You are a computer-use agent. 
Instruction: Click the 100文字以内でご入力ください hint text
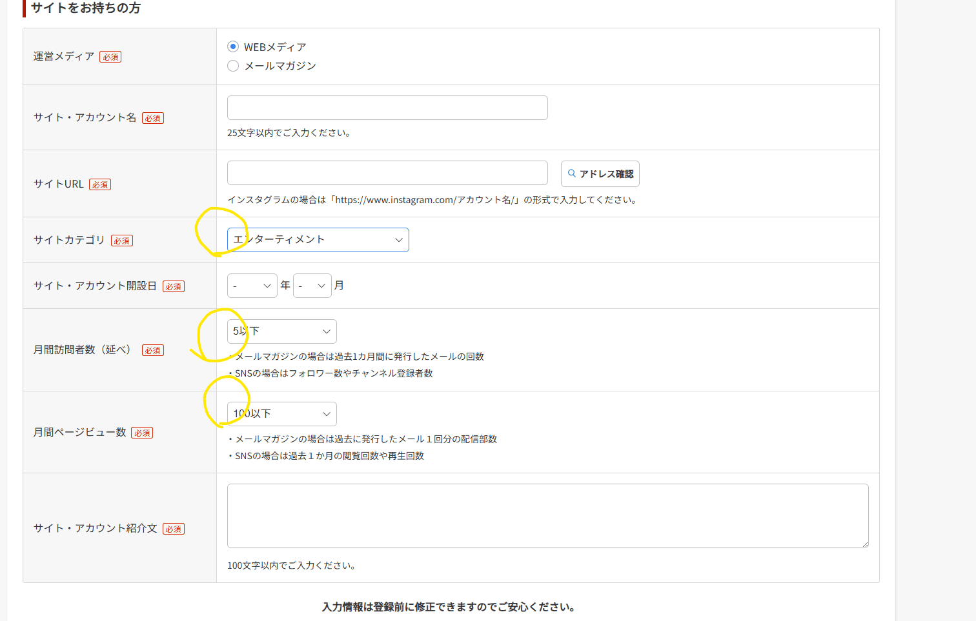292,566
